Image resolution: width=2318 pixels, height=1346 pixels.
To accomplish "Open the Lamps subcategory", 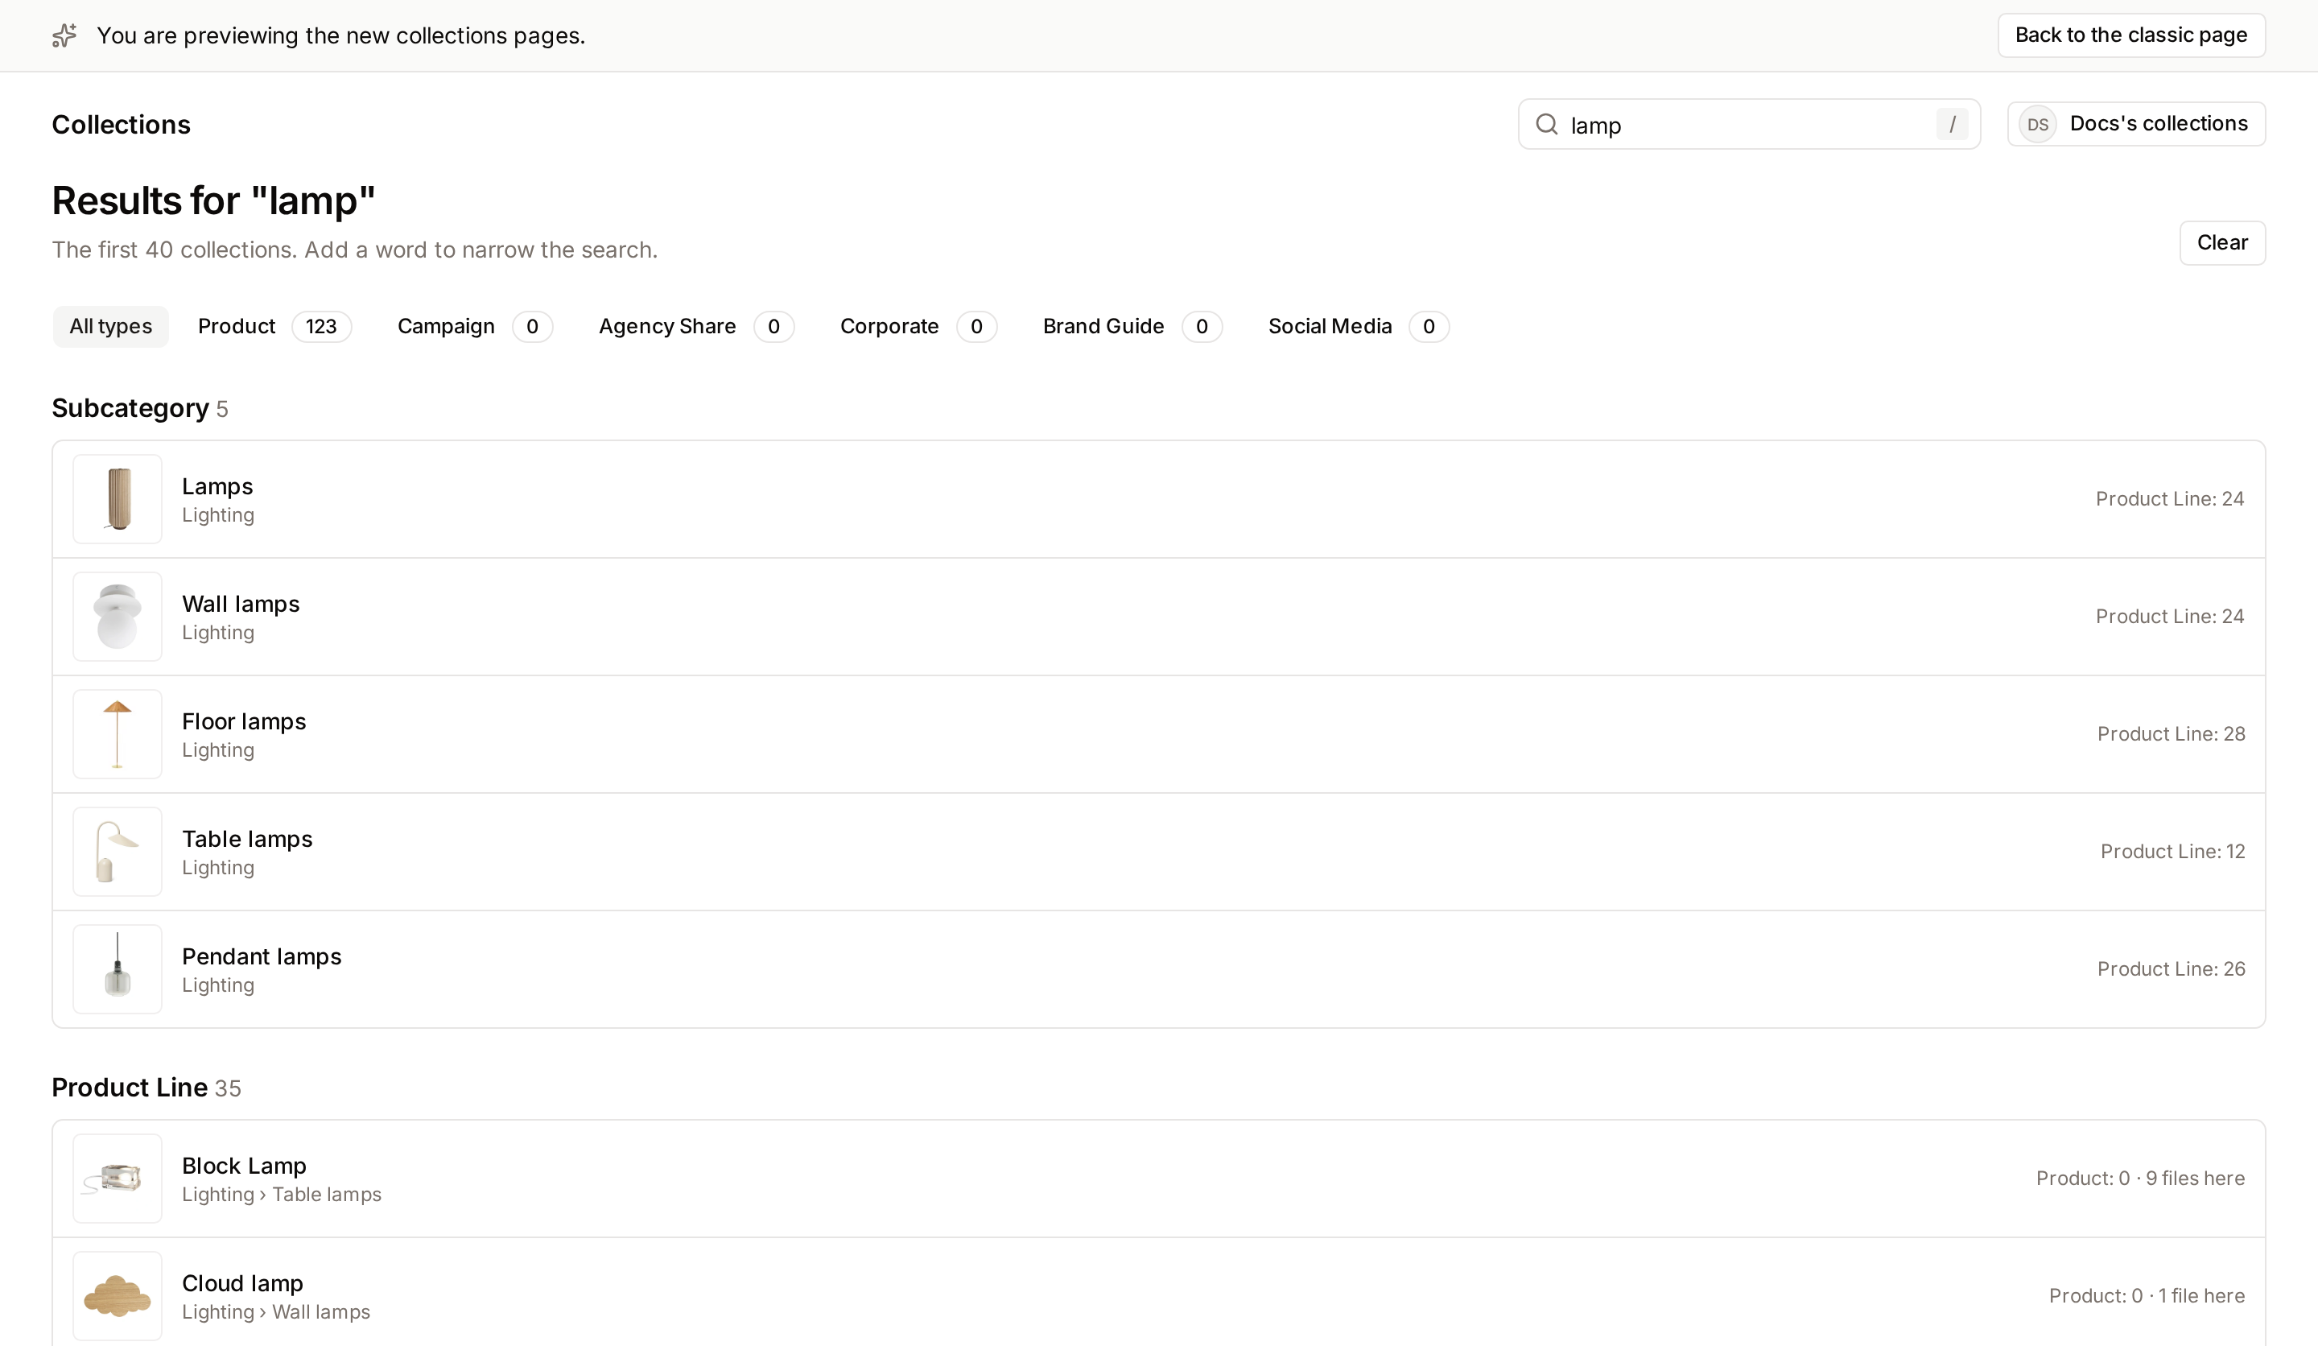I will click(1158, 500).
